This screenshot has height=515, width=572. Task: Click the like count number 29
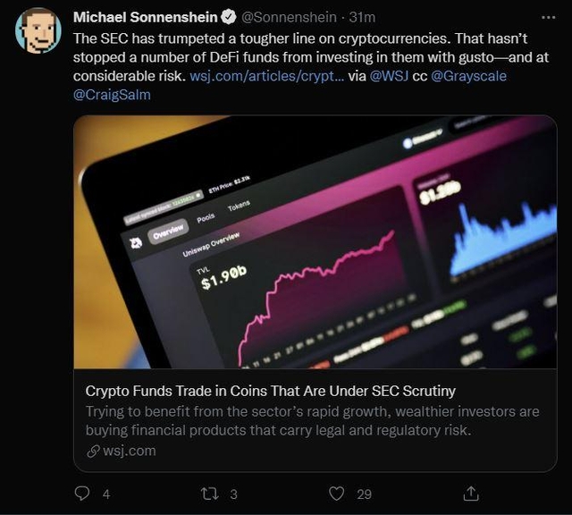click(364, 493)
